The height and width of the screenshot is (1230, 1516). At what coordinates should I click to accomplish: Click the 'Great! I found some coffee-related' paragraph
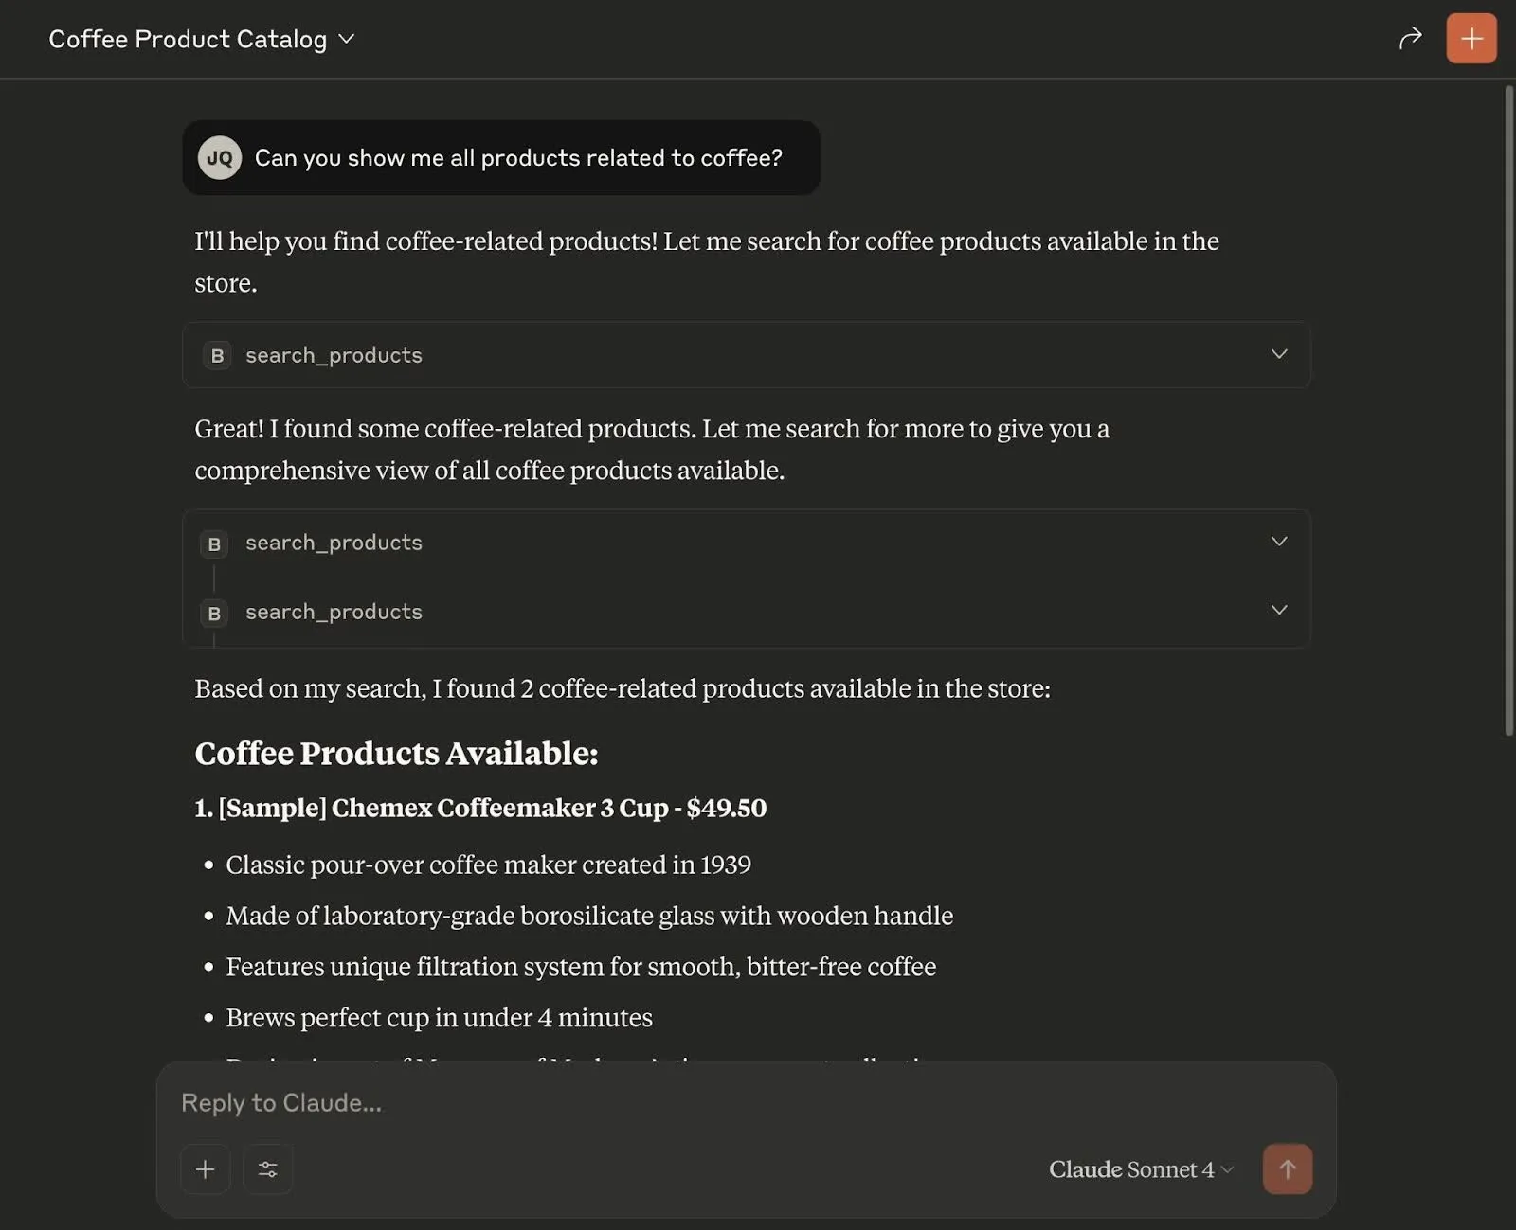(x=652, y=450)
